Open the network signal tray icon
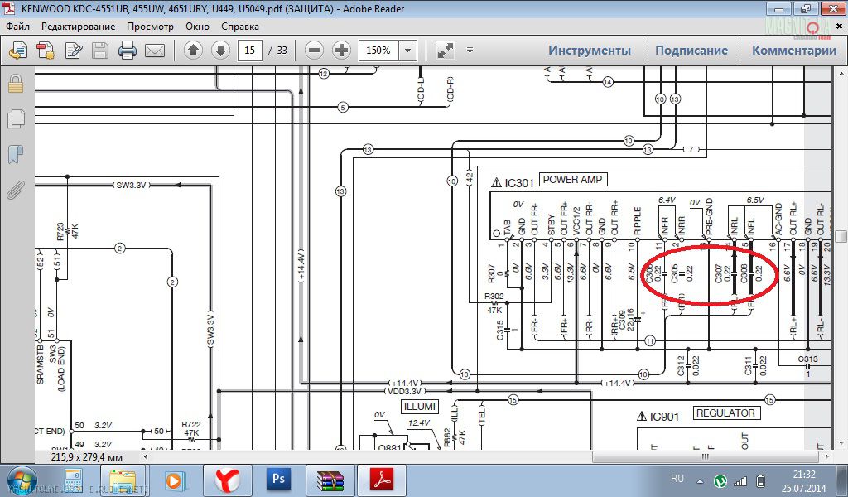Viewport: 848px width, 497px height. point(740,480)
